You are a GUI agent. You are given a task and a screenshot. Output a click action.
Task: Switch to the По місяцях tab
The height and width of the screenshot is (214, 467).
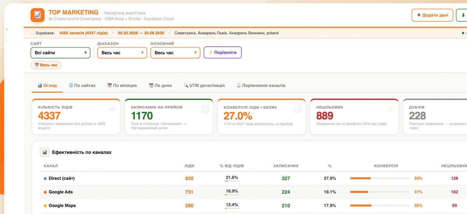coord(122,85)
